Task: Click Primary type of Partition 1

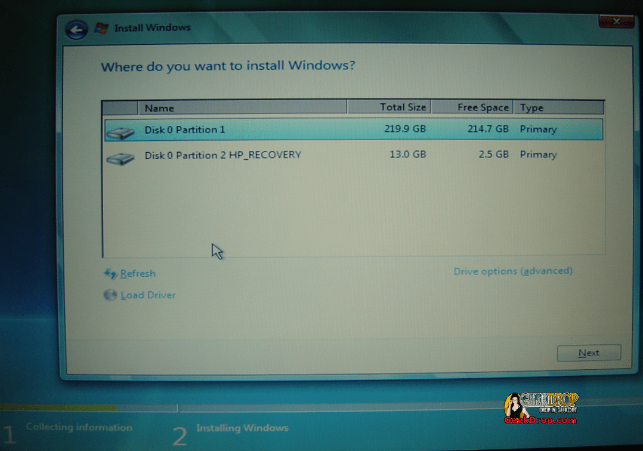Action: tap(538, 129)
